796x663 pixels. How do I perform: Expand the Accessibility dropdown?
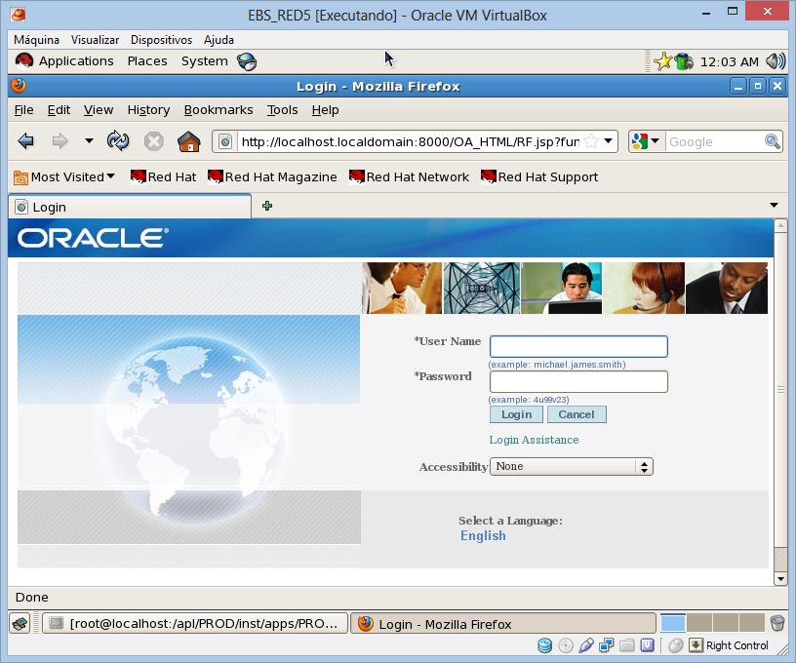(x=571, y=467)
